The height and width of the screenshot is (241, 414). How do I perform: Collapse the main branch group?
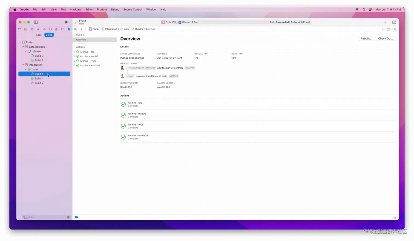pos(26,69)
